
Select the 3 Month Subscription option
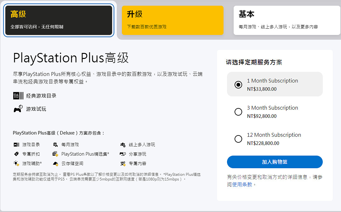pyautogui.click(x=238, y=111)
